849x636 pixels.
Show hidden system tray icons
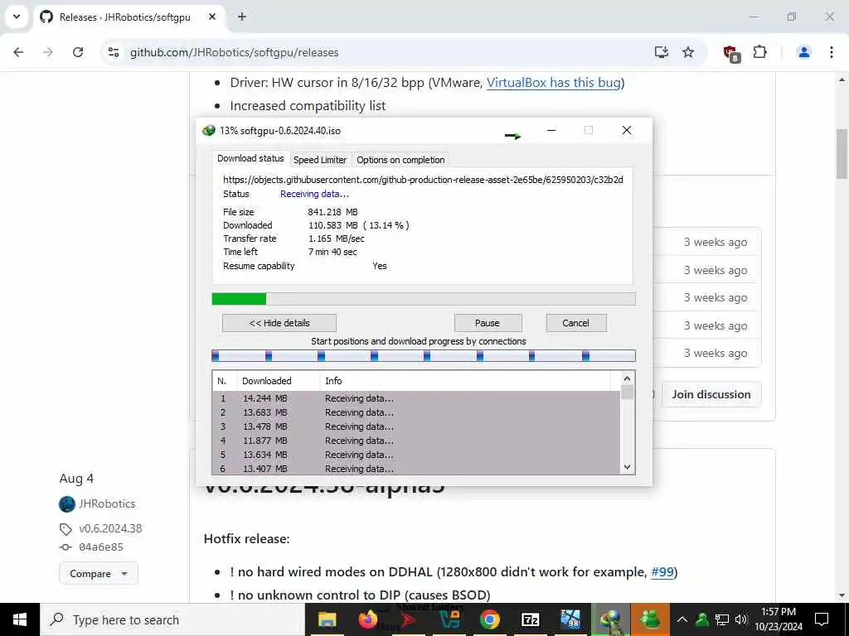[682, 619]
